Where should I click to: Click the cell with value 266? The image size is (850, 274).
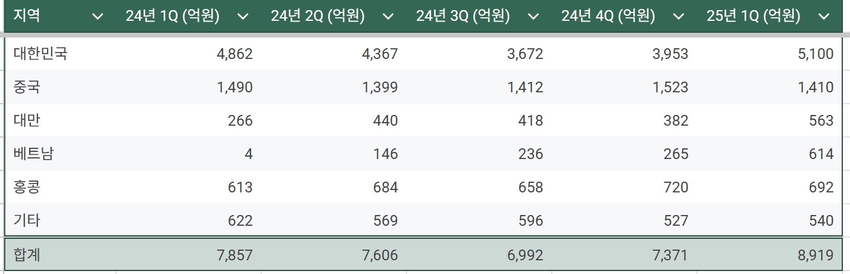(189, 121)
